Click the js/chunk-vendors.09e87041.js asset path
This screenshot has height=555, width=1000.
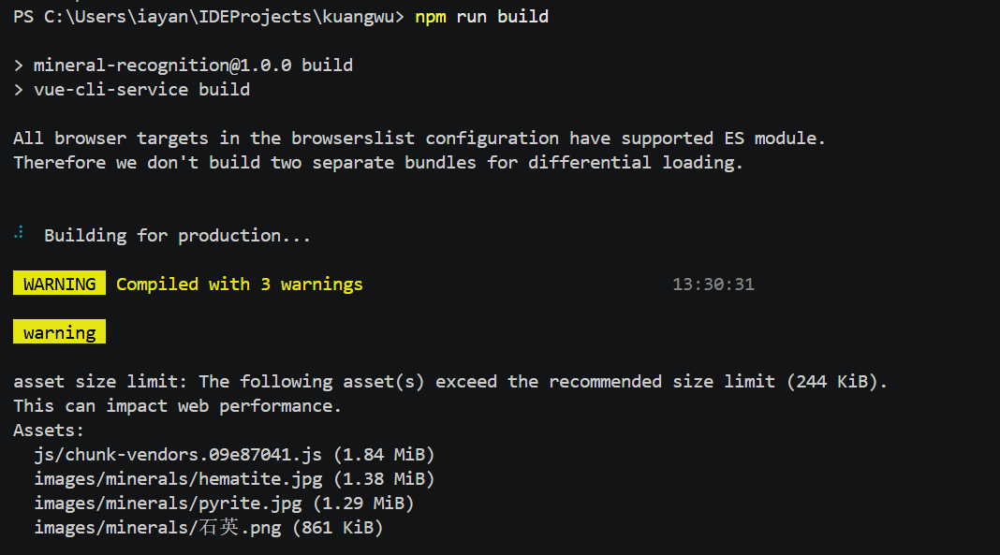(178, 454)
